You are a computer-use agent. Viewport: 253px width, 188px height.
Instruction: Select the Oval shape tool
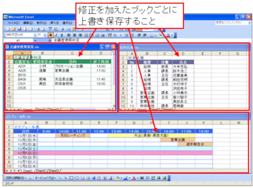(x=77, y=178)
